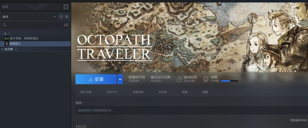Click 查看最新新闻 link
308x128 pixels.
pos(299,120)
